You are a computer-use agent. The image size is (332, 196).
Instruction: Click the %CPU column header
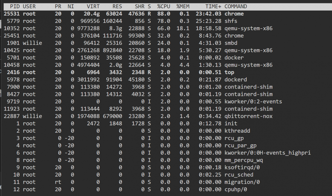(164, 7)
